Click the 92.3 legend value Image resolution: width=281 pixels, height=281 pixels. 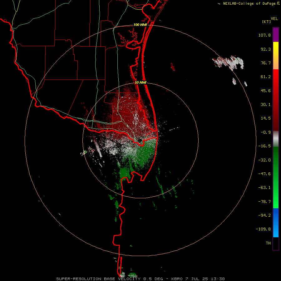tap(266, 49)
